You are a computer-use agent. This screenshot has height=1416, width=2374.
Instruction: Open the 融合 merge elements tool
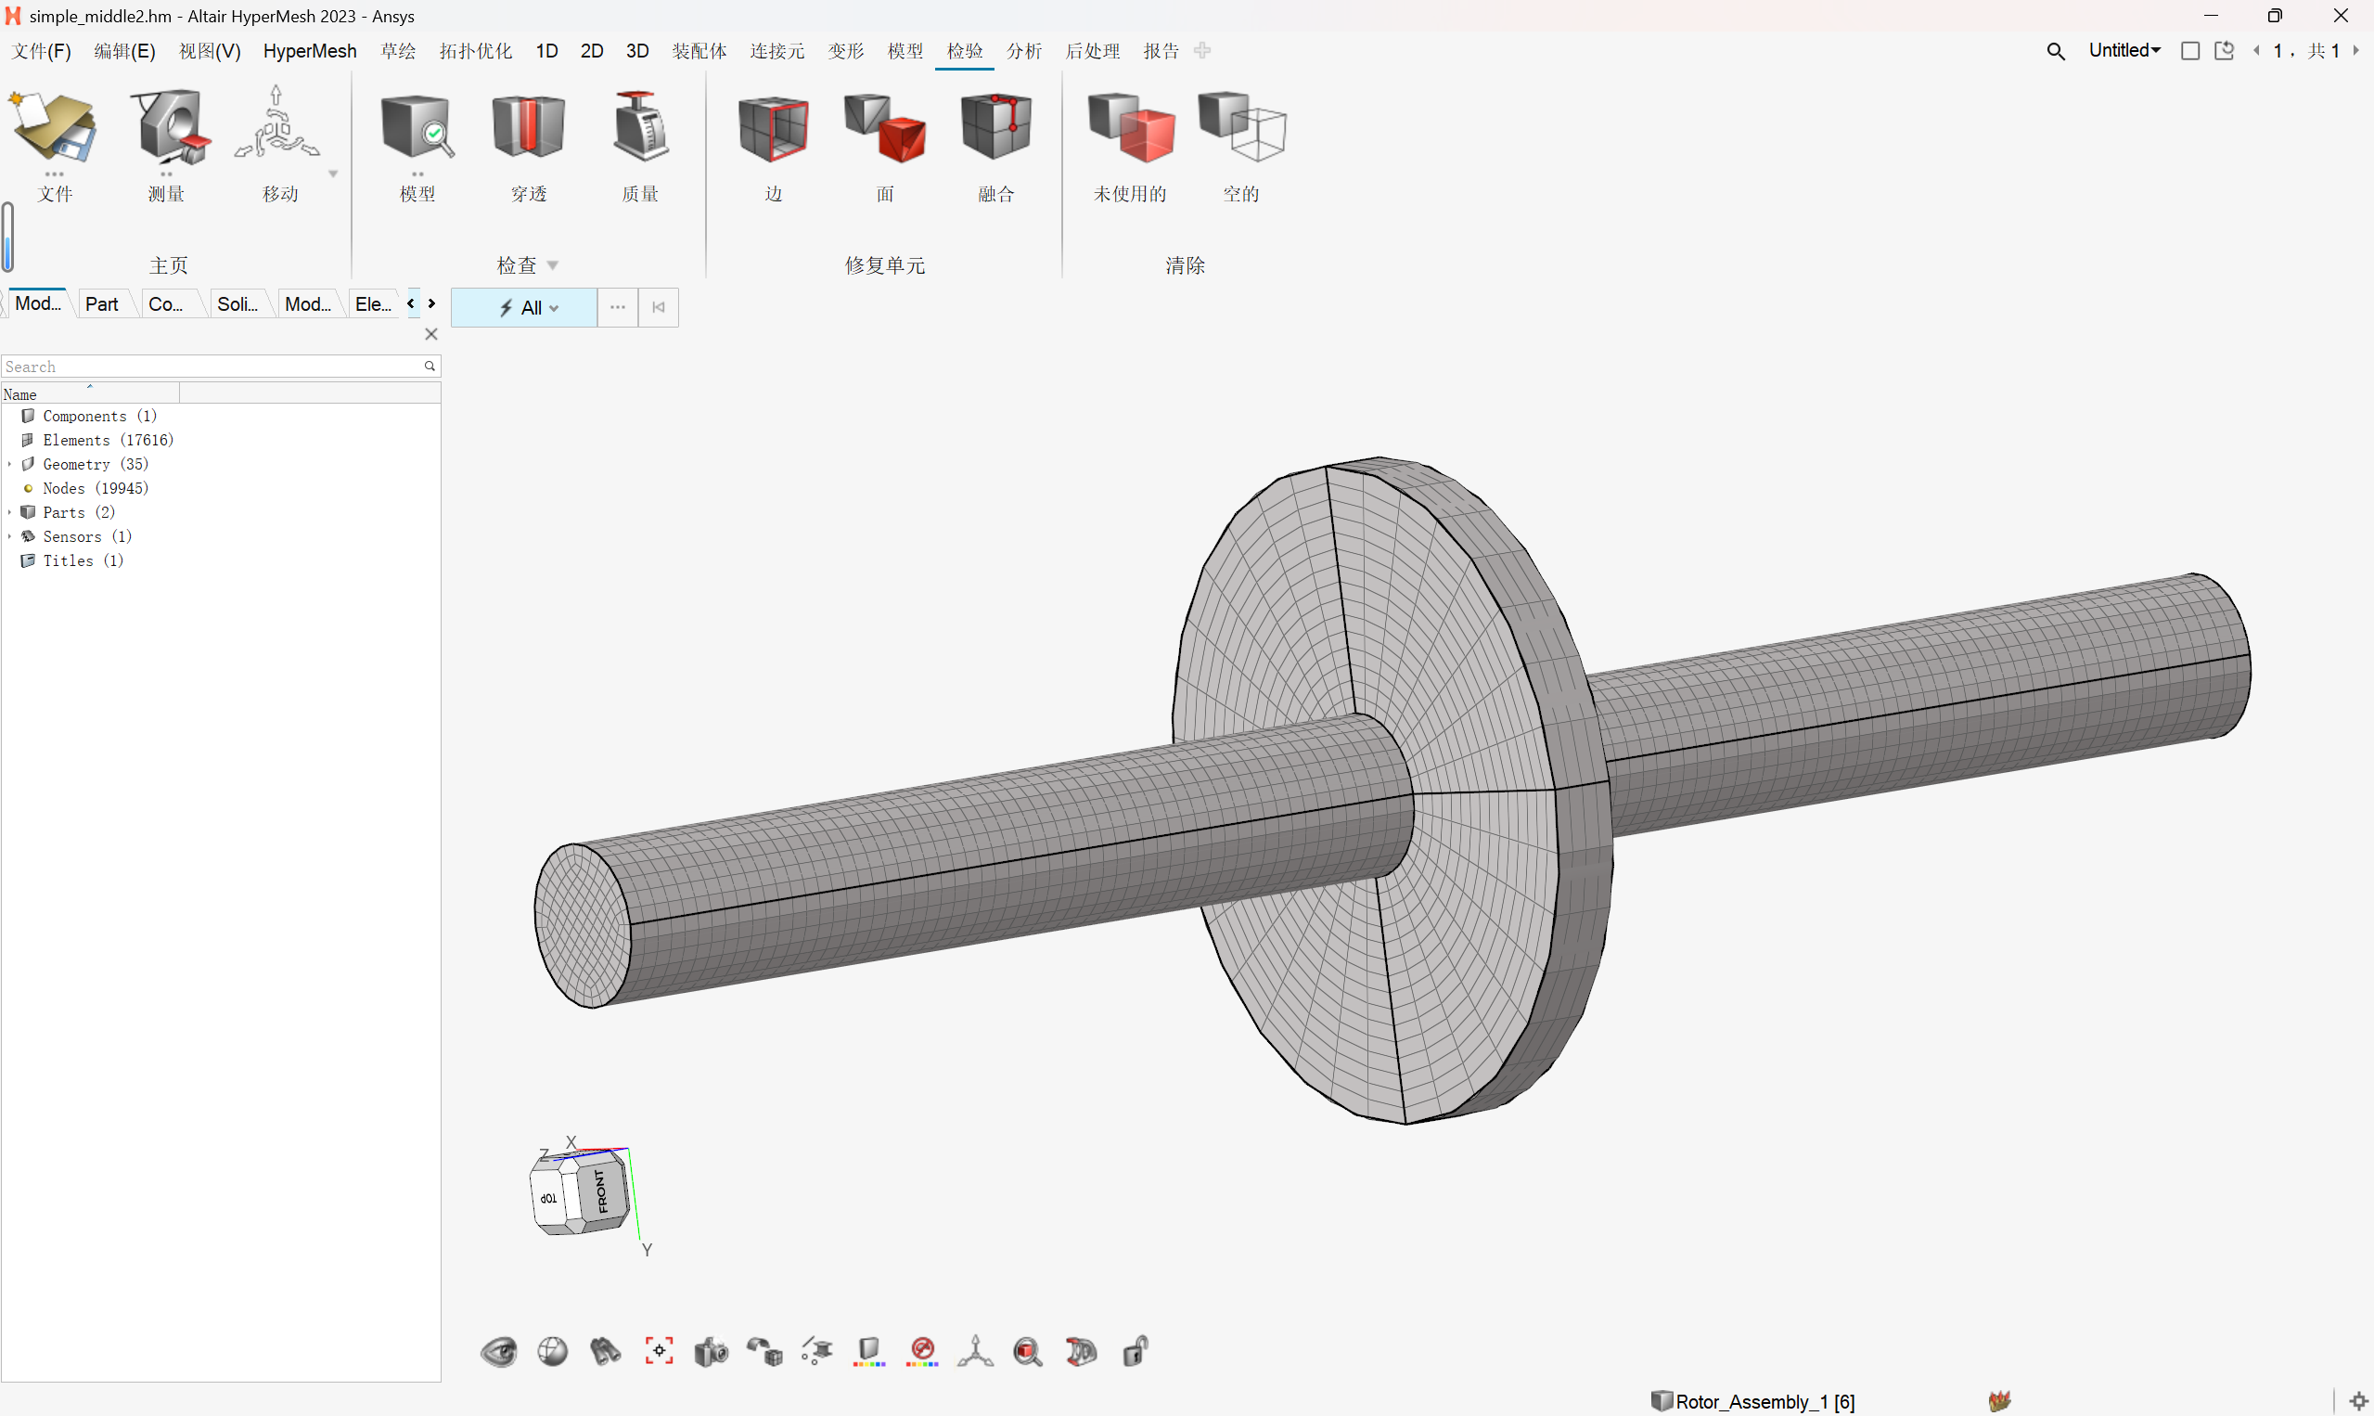tap(995, 129)
